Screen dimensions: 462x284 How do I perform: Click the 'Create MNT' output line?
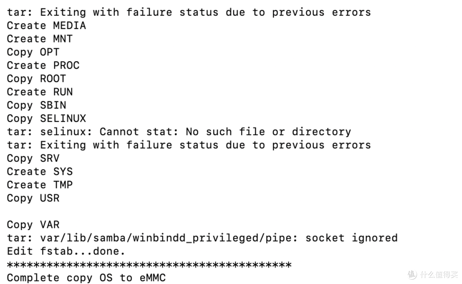(40, 39)
